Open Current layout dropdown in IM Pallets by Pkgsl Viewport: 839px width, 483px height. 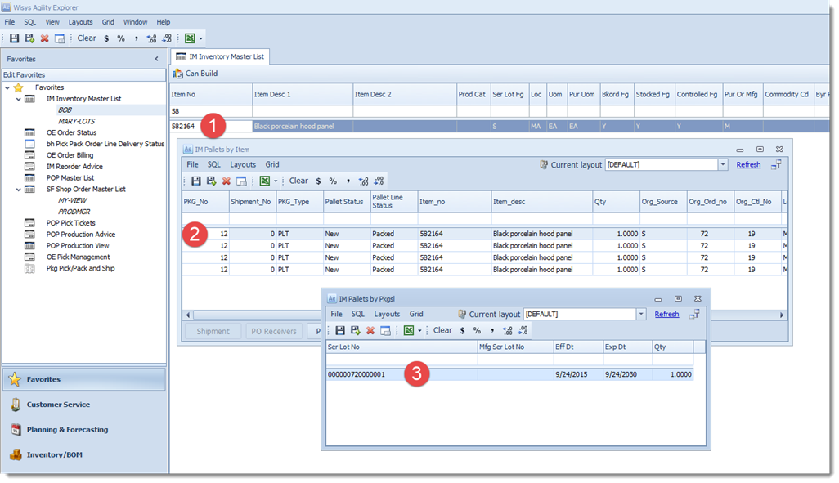point(640,315)
